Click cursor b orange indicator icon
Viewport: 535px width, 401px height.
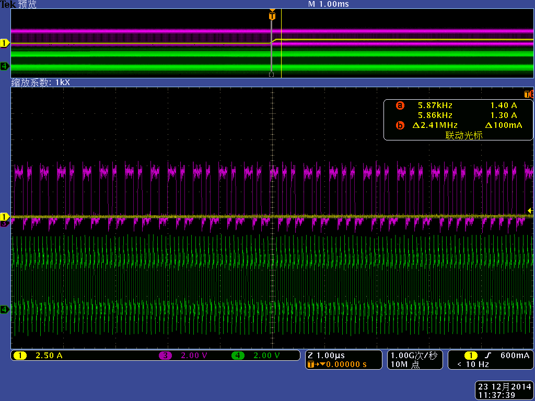400,125
